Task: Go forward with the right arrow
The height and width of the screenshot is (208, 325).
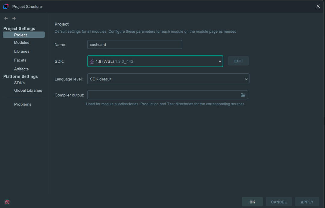Action: [14, 18]
